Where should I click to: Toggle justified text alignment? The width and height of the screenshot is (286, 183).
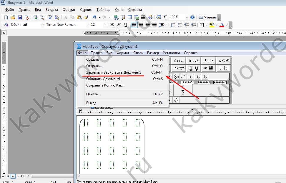pyautogui.click(x=154, y=25)
